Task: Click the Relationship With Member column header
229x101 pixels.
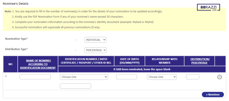Action: coord(165,61)
